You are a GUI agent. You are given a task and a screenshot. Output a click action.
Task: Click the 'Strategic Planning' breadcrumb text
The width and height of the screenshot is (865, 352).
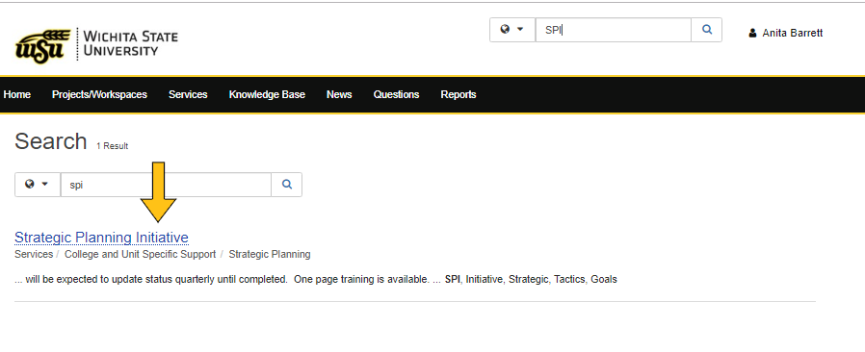[270, 255]
